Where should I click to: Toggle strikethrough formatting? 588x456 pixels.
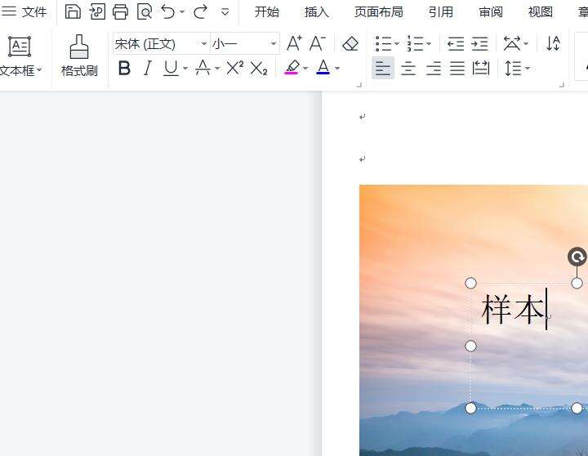[x=203, y=69]
